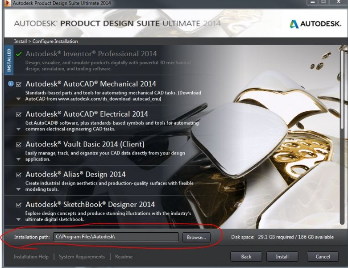Click the Autodesk logo in the header
This screenshot has height=268, width=348.
tap(315, 24)
